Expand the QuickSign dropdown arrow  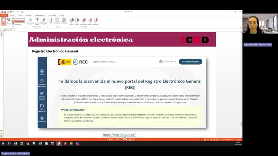tap(43, 25)
